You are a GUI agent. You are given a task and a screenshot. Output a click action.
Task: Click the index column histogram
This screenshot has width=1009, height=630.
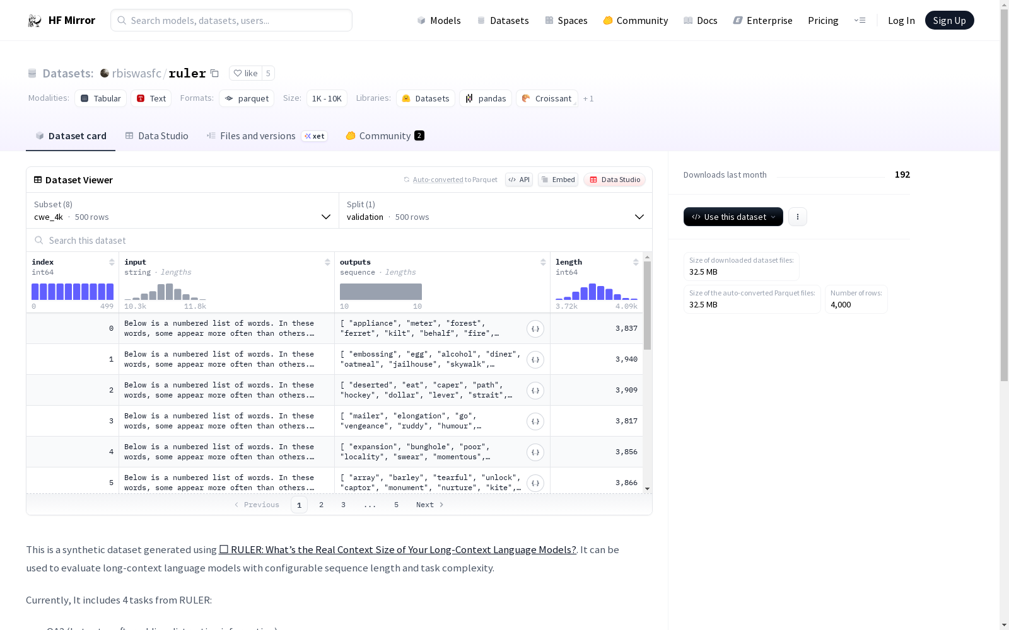(x=73, y=292)
